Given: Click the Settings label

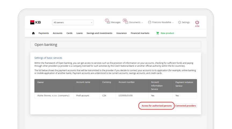Looking at the screenshot, I should pyautogui.click(x=186, y=22).
